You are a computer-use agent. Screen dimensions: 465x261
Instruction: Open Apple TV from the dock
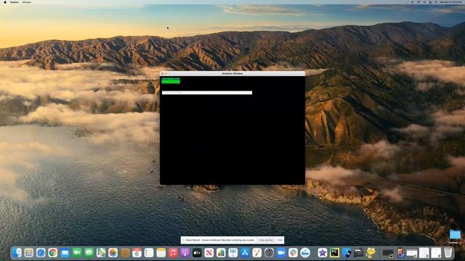point(197,253)
